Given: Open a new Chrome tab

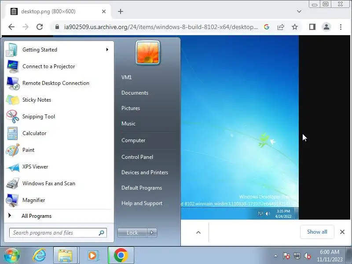Looking at the screenshot, I should click(x=121, y=11).
